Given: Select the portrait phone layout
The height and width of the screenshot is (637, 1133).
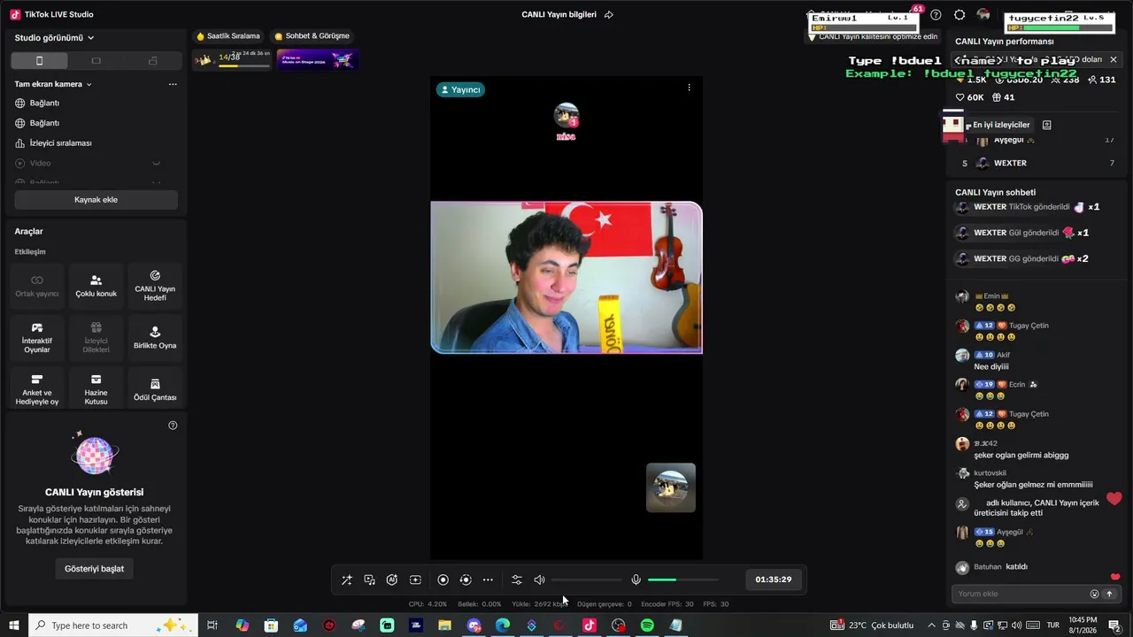Looking at the screenshot, I should pos(39,61).
